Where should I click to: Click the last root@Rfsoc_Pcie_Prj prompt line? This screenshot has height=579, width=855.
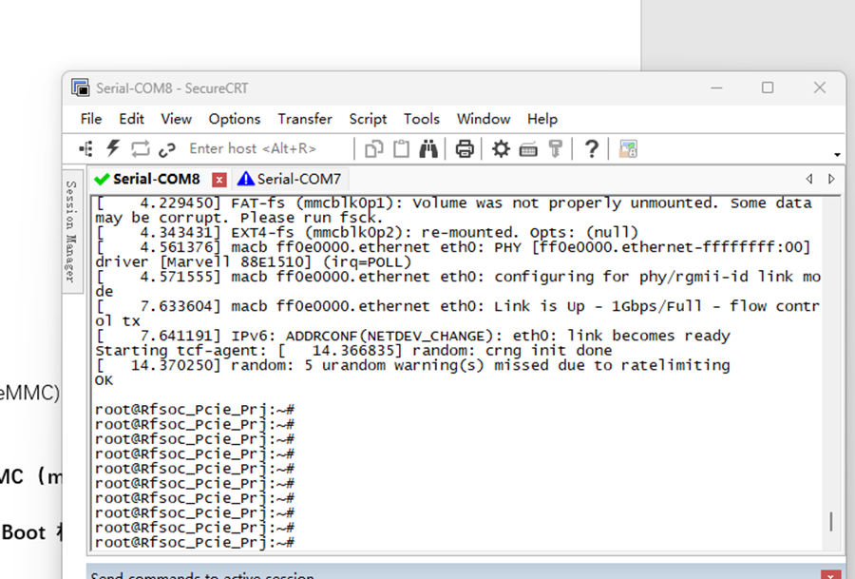click(x=195, y=543)
